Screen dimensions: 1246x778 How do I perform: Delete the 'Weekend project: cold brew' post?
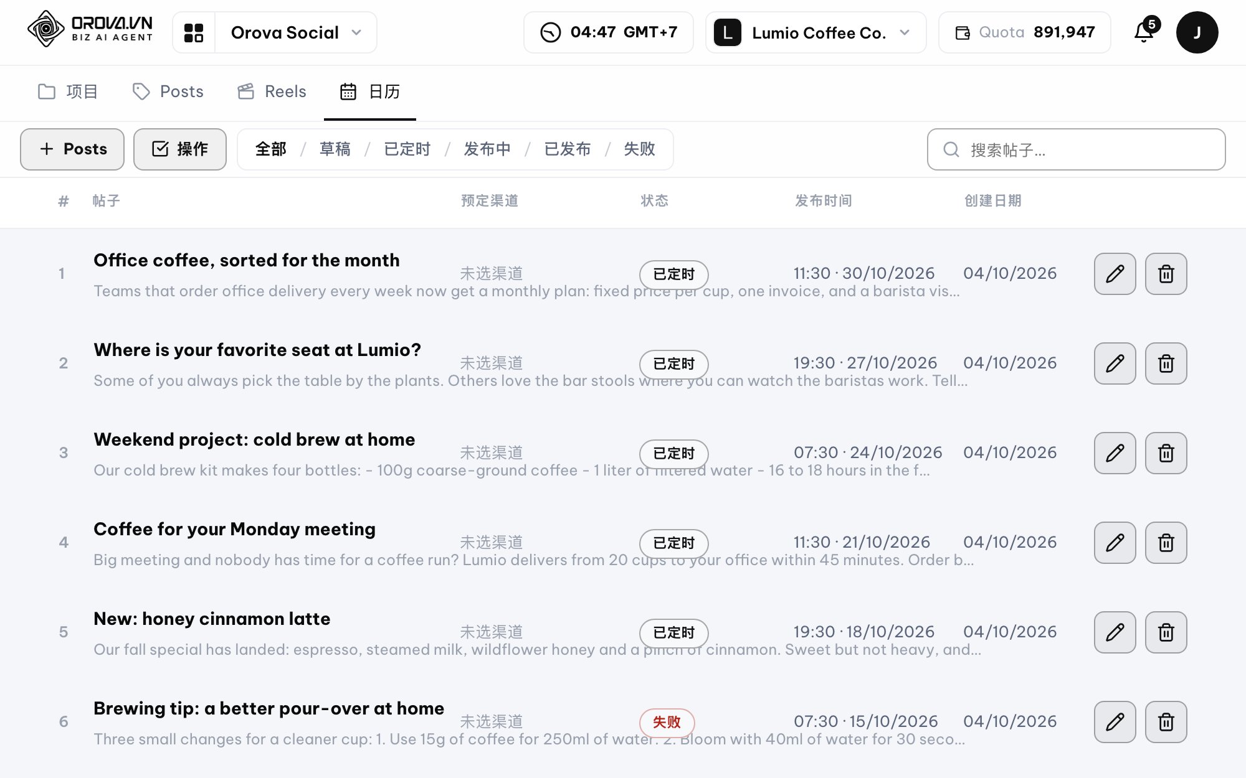click(1166, 453)
